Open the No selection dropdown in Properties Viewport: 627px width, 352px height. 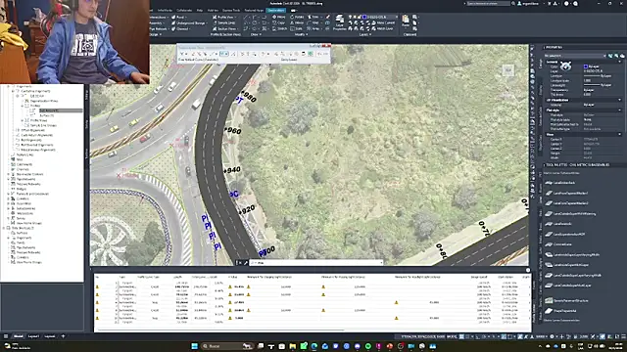(x=575, y=56)
